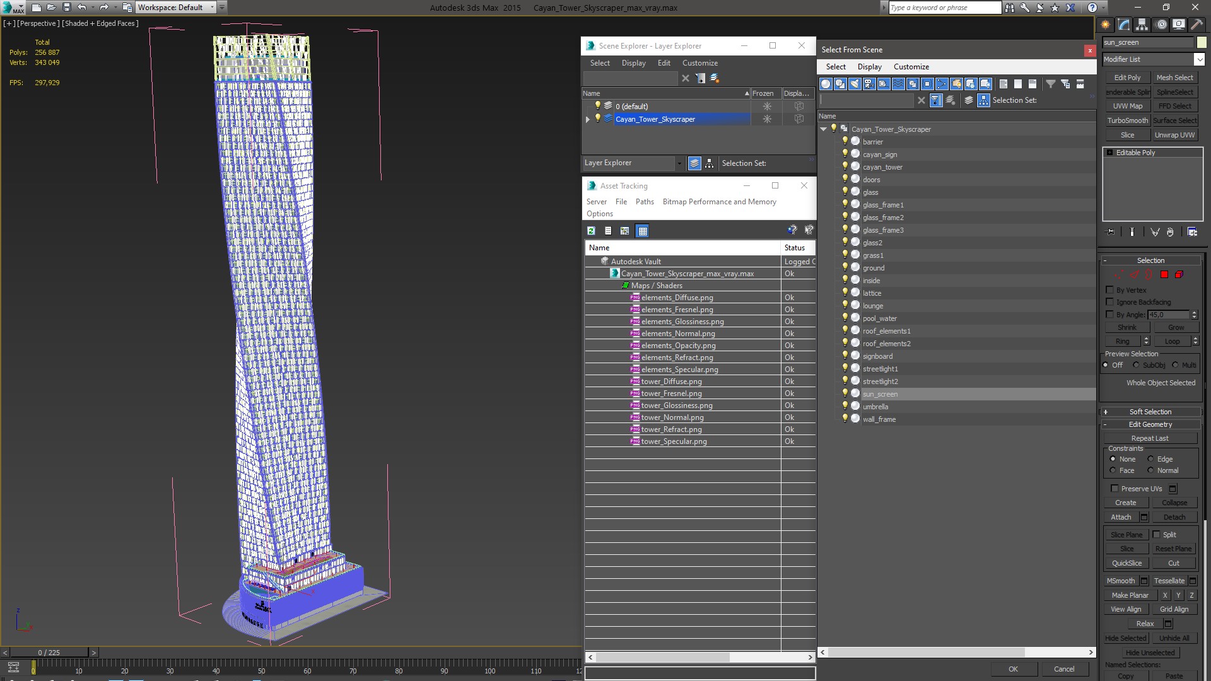Toggle Display Space Warps filter icon
This screenshot has height=681, width=1211.
click(x=898, y=84)
